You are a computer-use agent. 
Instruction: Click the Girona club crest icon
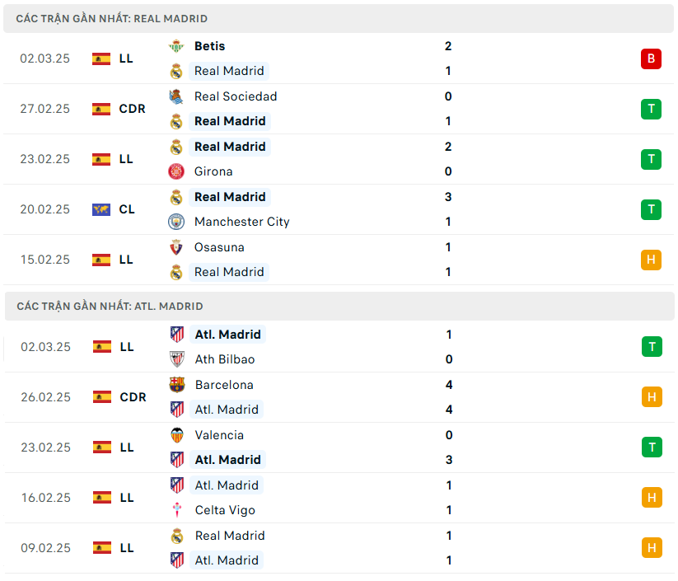[176, 171]
